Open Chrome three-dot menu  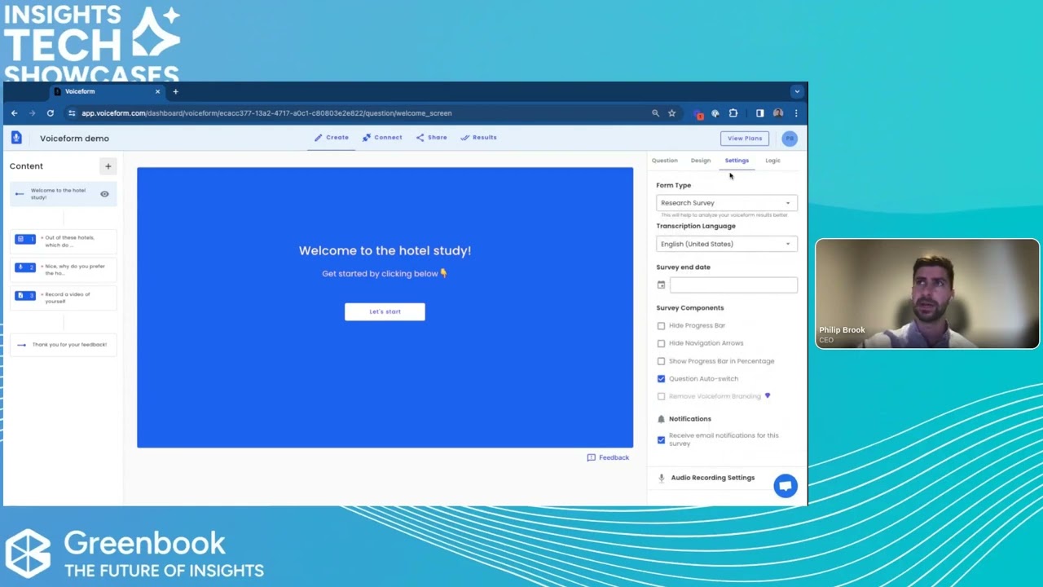(x=796, y=113)
